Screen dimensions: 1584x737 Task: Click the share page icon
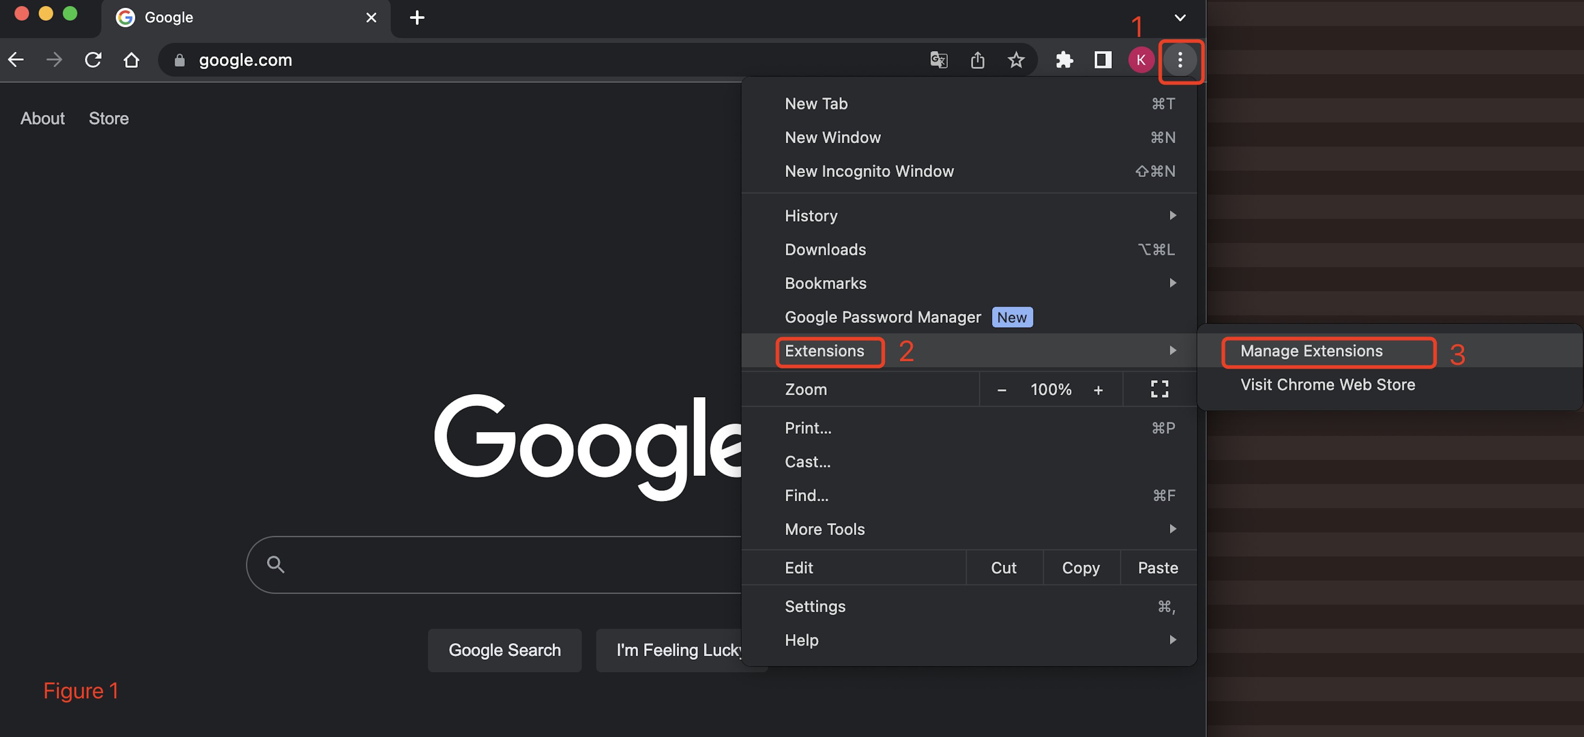pyautogui.click(x=977, y=60)
